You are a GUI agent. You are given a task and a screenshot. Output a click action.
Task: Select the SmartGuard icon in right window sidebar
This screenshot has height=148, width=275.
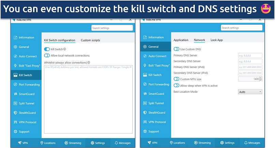point(145,94)
